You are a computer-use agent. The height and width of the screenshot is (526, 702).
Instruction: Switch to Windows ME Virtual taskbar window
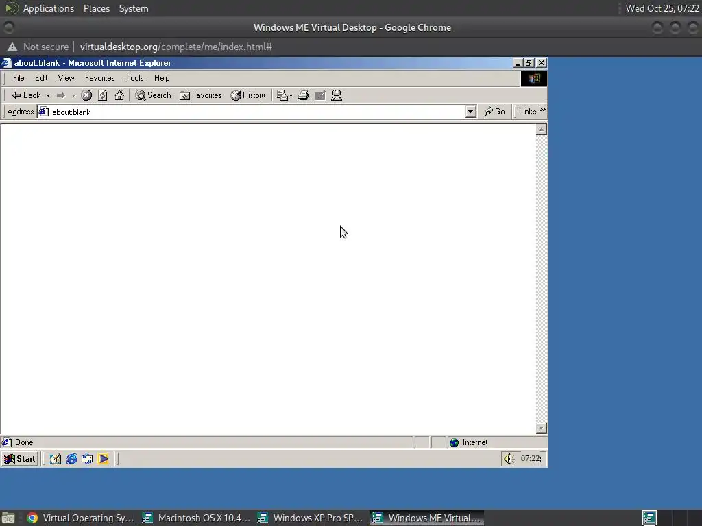coord(427,518)
